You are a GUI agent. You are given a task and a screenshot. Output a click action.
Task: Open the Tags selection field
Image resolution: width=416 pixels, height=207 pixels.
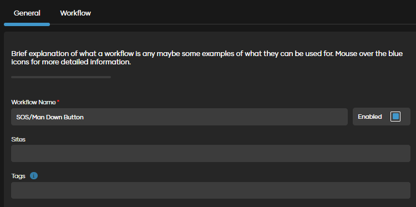pyautogui.click(x=211, y=190)
